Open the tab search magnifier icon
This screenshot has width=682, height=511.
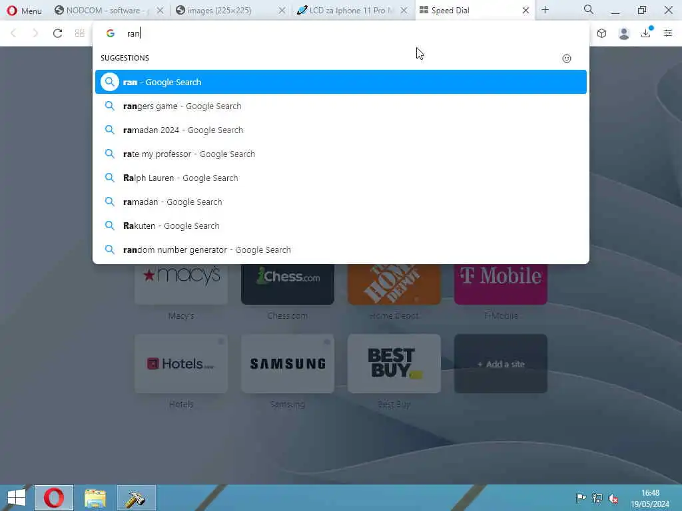point(589,9)
